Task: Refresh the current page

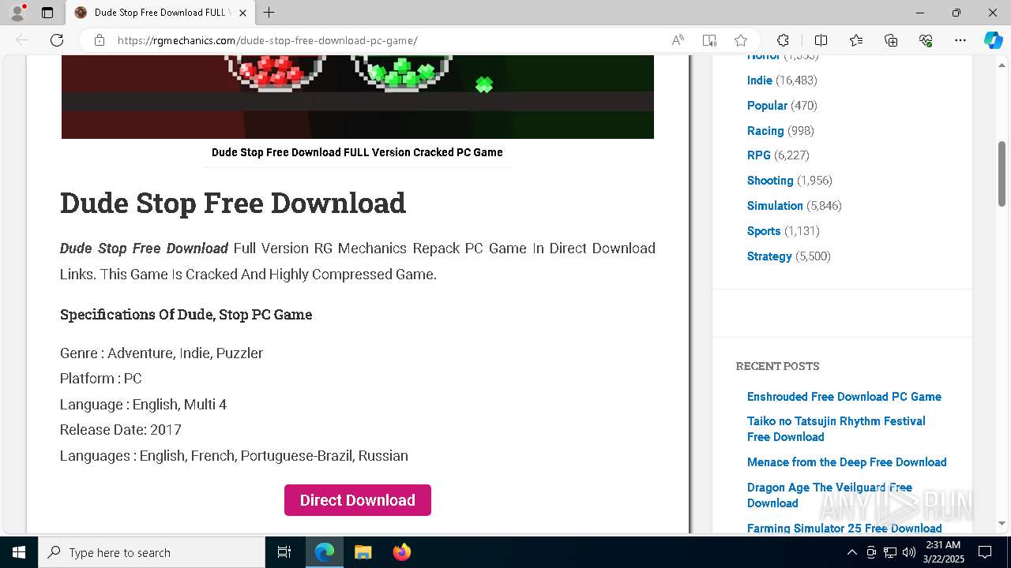Action: click(57, 40)
